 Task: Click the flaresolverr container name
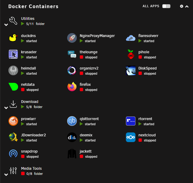(148, 36)
